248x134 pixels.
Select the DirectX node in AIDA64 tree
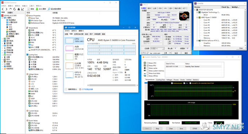click(8, 55)
